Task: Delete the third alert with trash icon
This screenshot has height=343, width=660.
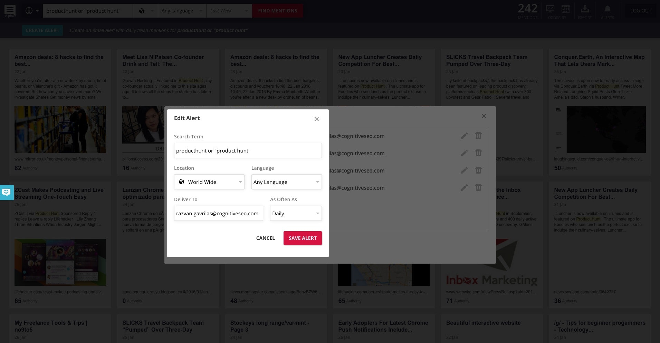Action: tap(478, 170)
